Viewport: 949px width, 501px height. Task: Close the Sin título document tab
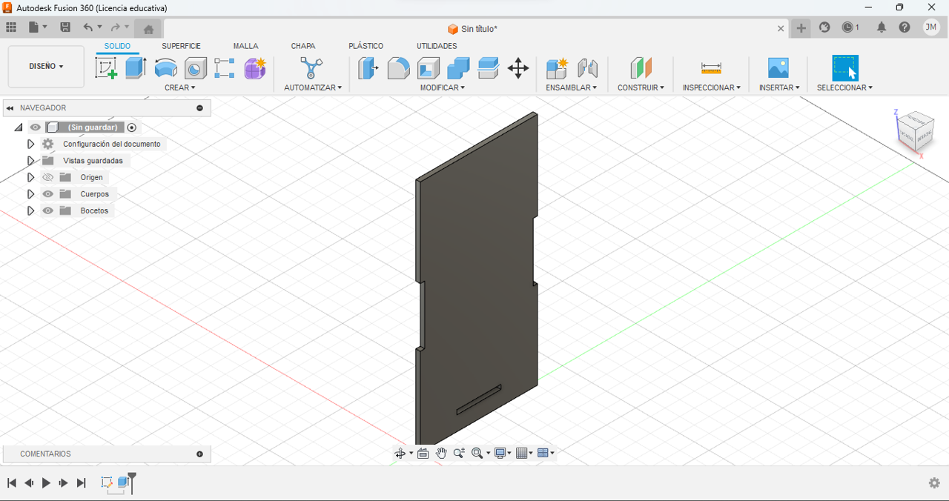(781, 29)
